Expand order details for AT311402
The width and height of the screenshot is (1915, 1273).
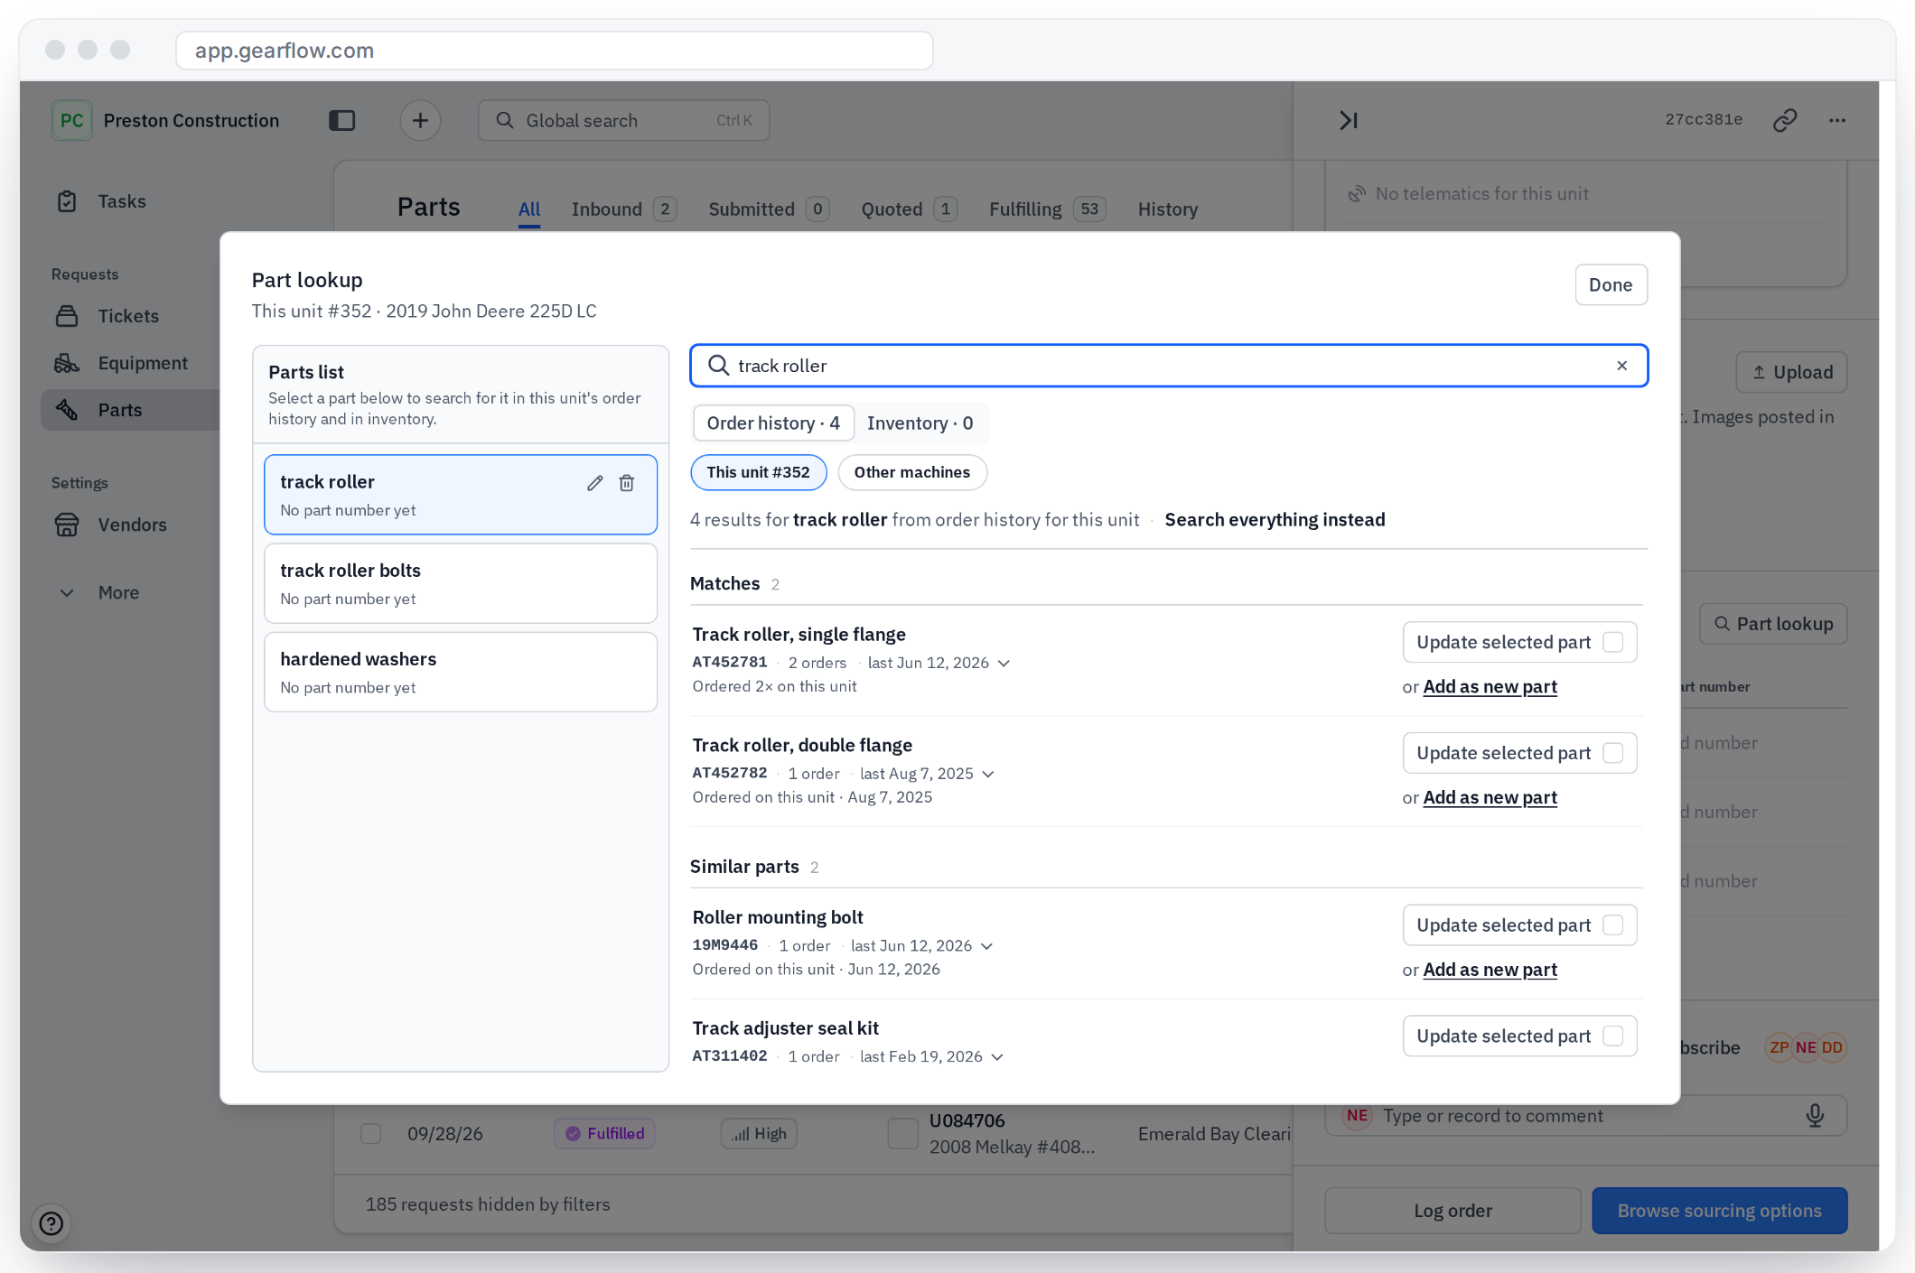997,1057
